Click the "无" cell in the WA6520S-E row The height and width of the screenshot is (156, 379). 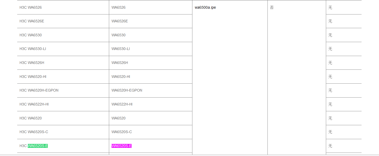pos(330,146)
